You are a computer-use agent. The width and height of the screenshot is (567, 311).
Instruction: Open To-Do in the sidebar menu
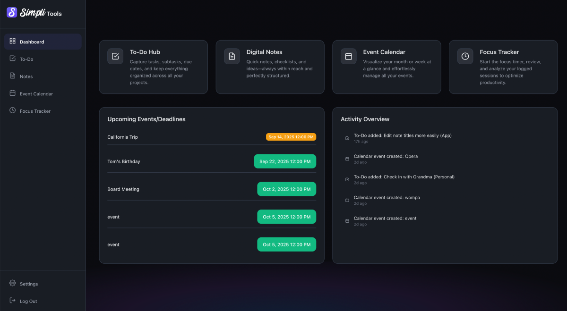coord(26,59)
